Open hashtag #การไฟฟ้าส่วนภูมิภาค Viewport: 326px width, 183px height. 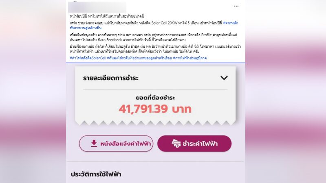pos(190,58)
